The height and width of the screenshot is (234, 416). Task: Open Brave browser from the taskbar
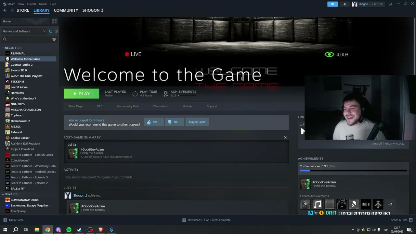click(101, 230)
